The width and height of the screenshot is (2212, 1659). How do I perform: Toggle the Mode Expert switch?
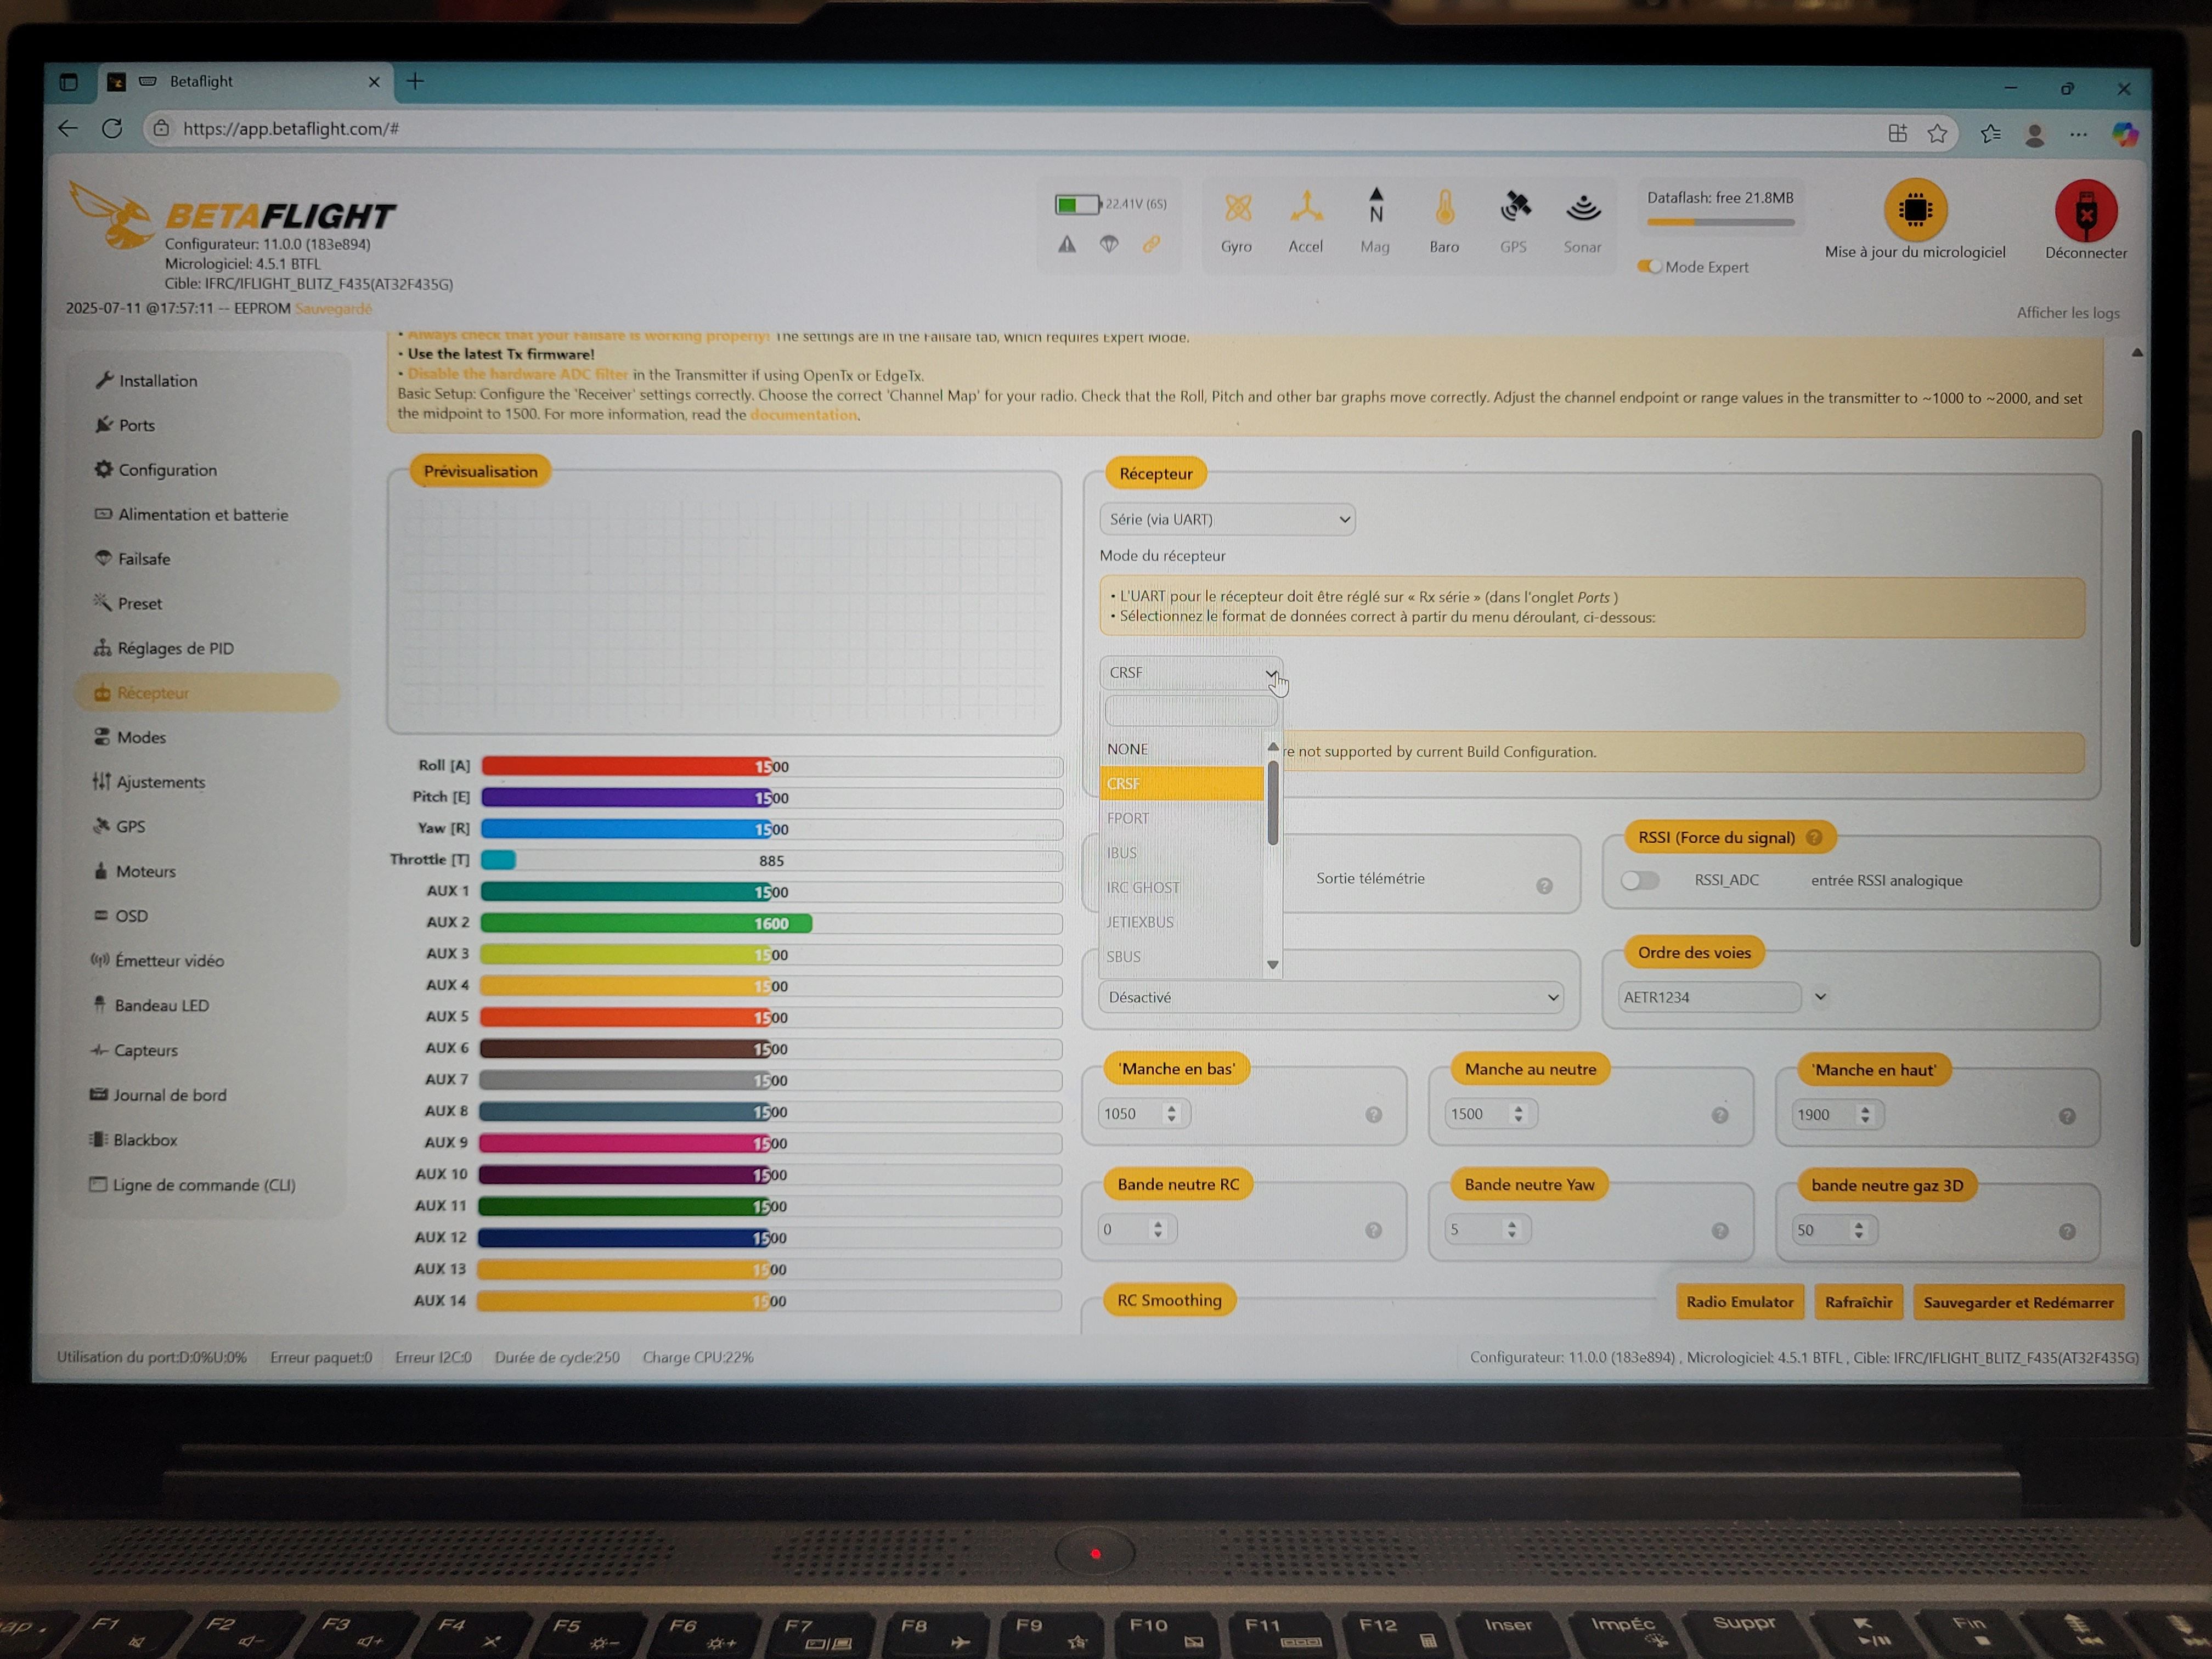[1649, 267]
